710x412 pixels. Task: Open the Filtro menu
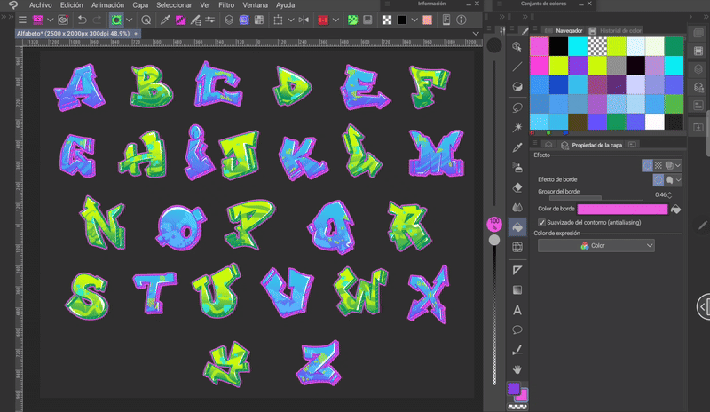225,5
